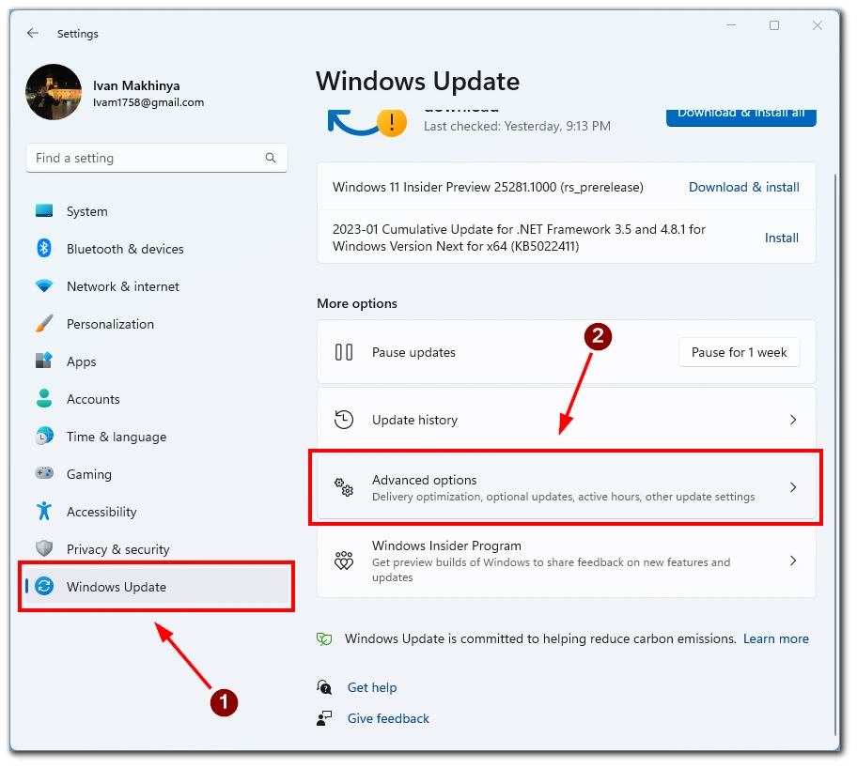Click the Accounts person icon
The width and height of the screenshot is (857, 768).
[x=44, y=398]
